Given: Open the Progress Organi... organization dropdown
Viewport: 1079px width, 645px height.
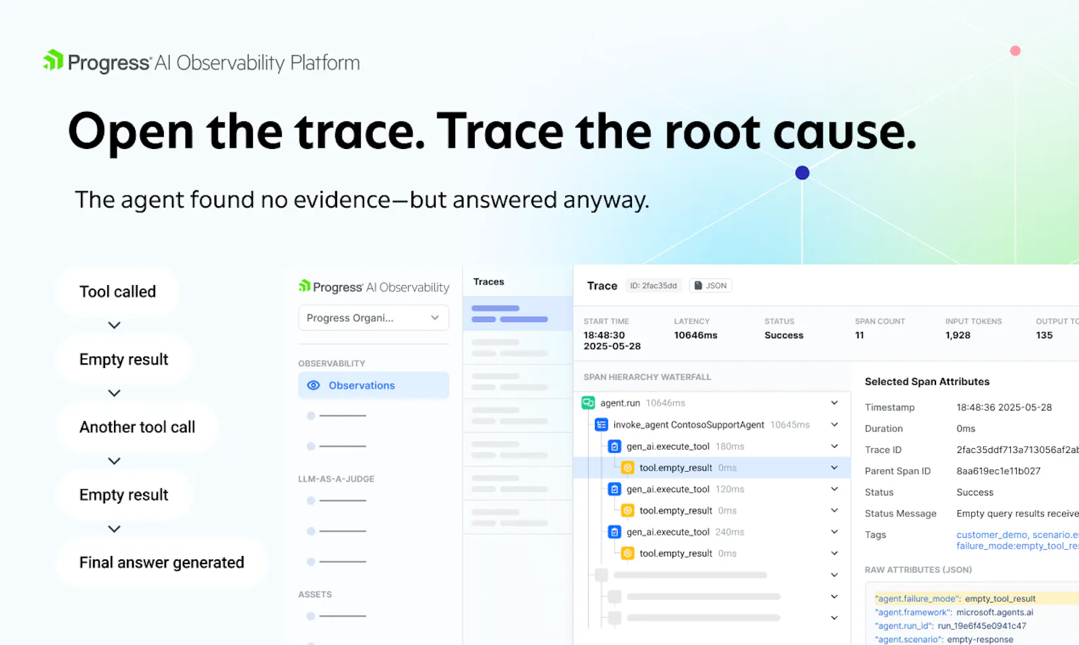Looking at the screenshot, I should (x=374, y=318).
